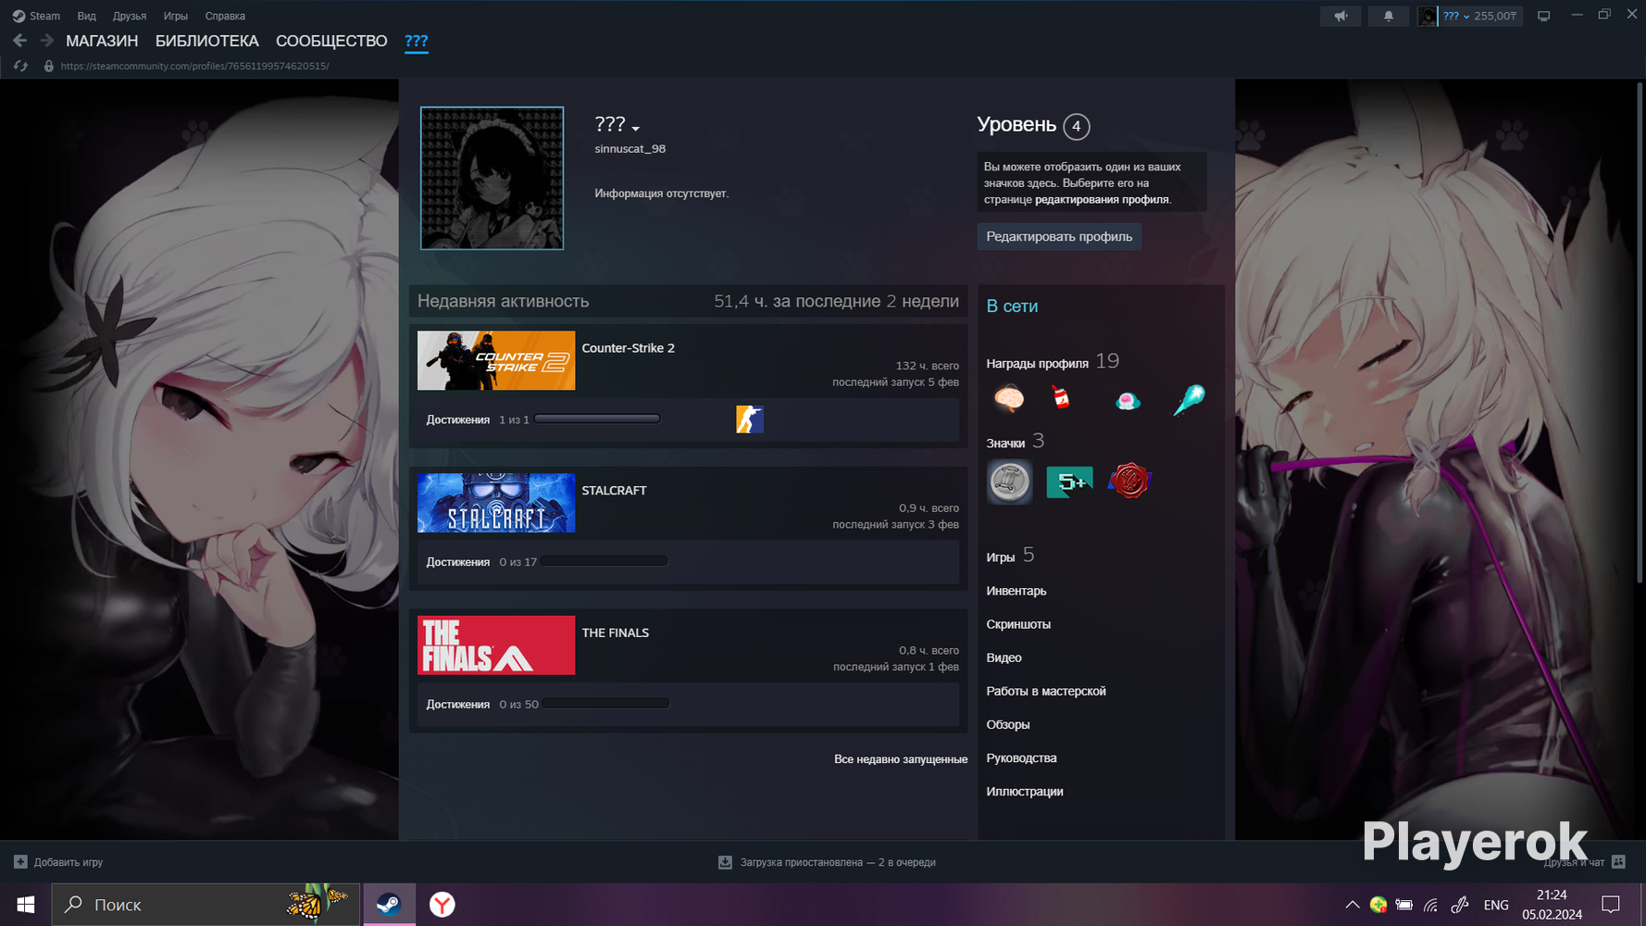Open the red wax seal badge
The height and width of the screenshot is (926, 1646).
coord(1129,482)
